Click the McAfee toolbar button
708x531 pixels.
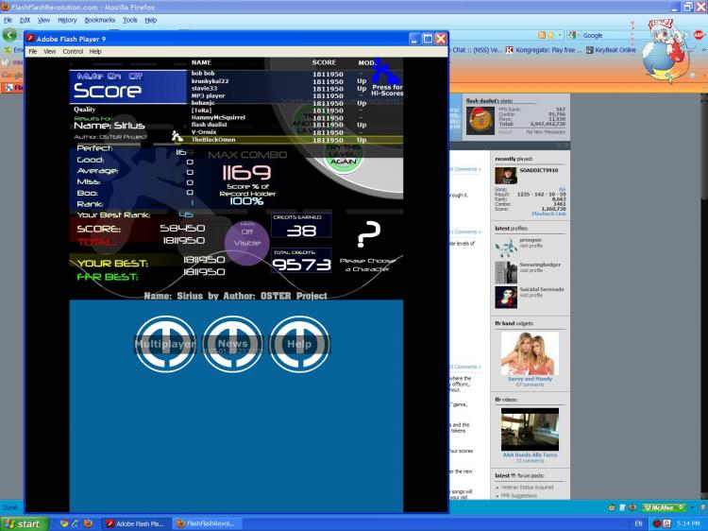coord(665,507)
